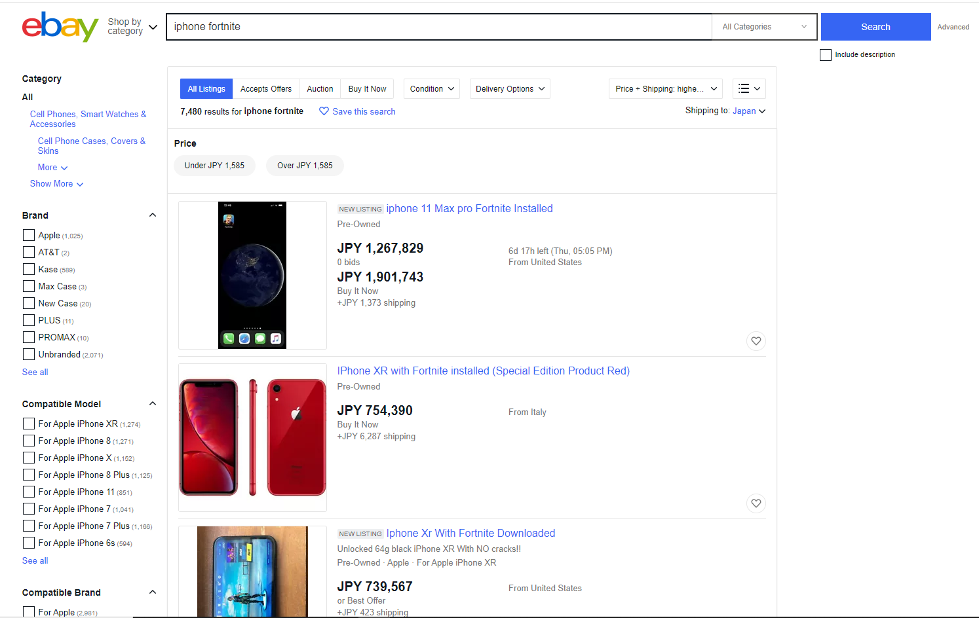Check For Apple iPhone 11 compatible model

(x=29, y=492)
